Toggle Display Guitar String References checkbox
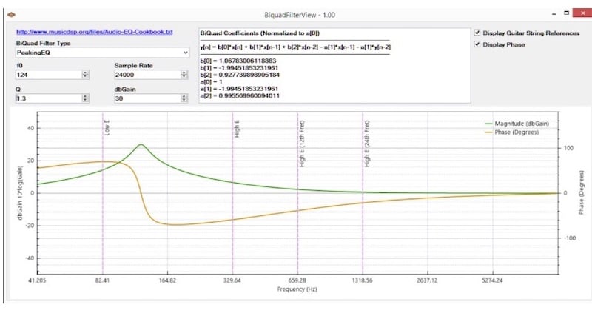Screen dimensions: 592x333 [477, 33]
